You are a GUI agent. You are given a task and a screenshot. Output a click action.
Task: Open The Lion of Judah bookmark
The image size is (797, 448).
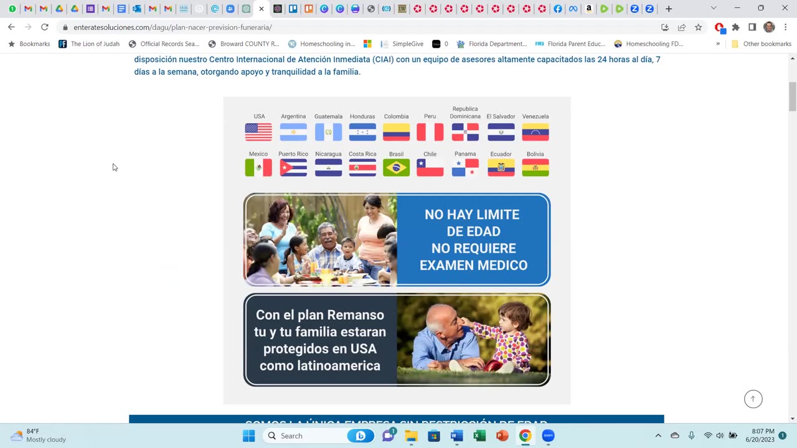tap(89, 44)
